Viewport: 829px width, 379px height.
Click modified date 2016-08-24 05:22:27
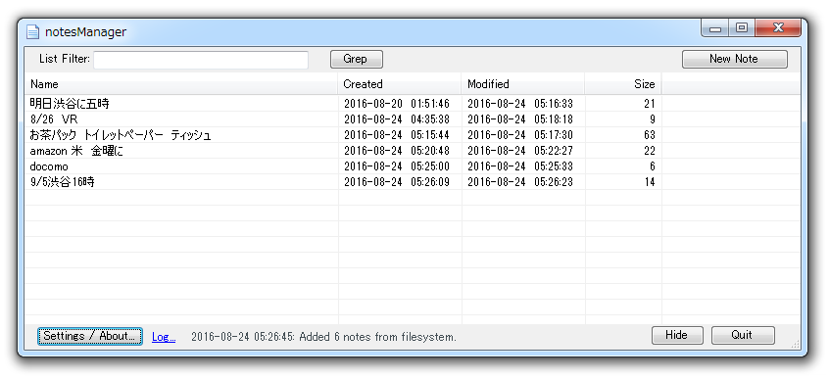point(520,151)
